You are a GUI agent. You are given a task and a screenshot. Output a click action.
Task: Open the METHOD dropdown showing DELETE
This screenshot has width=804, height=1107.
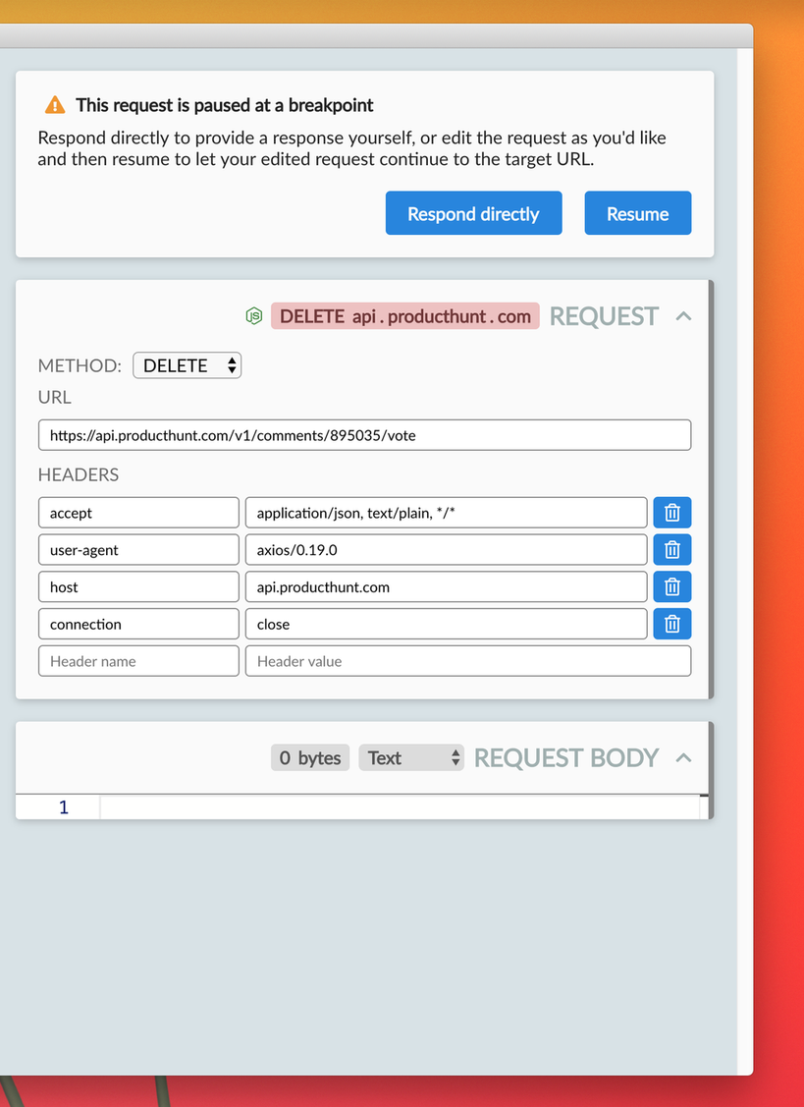[x=187, y=364]
